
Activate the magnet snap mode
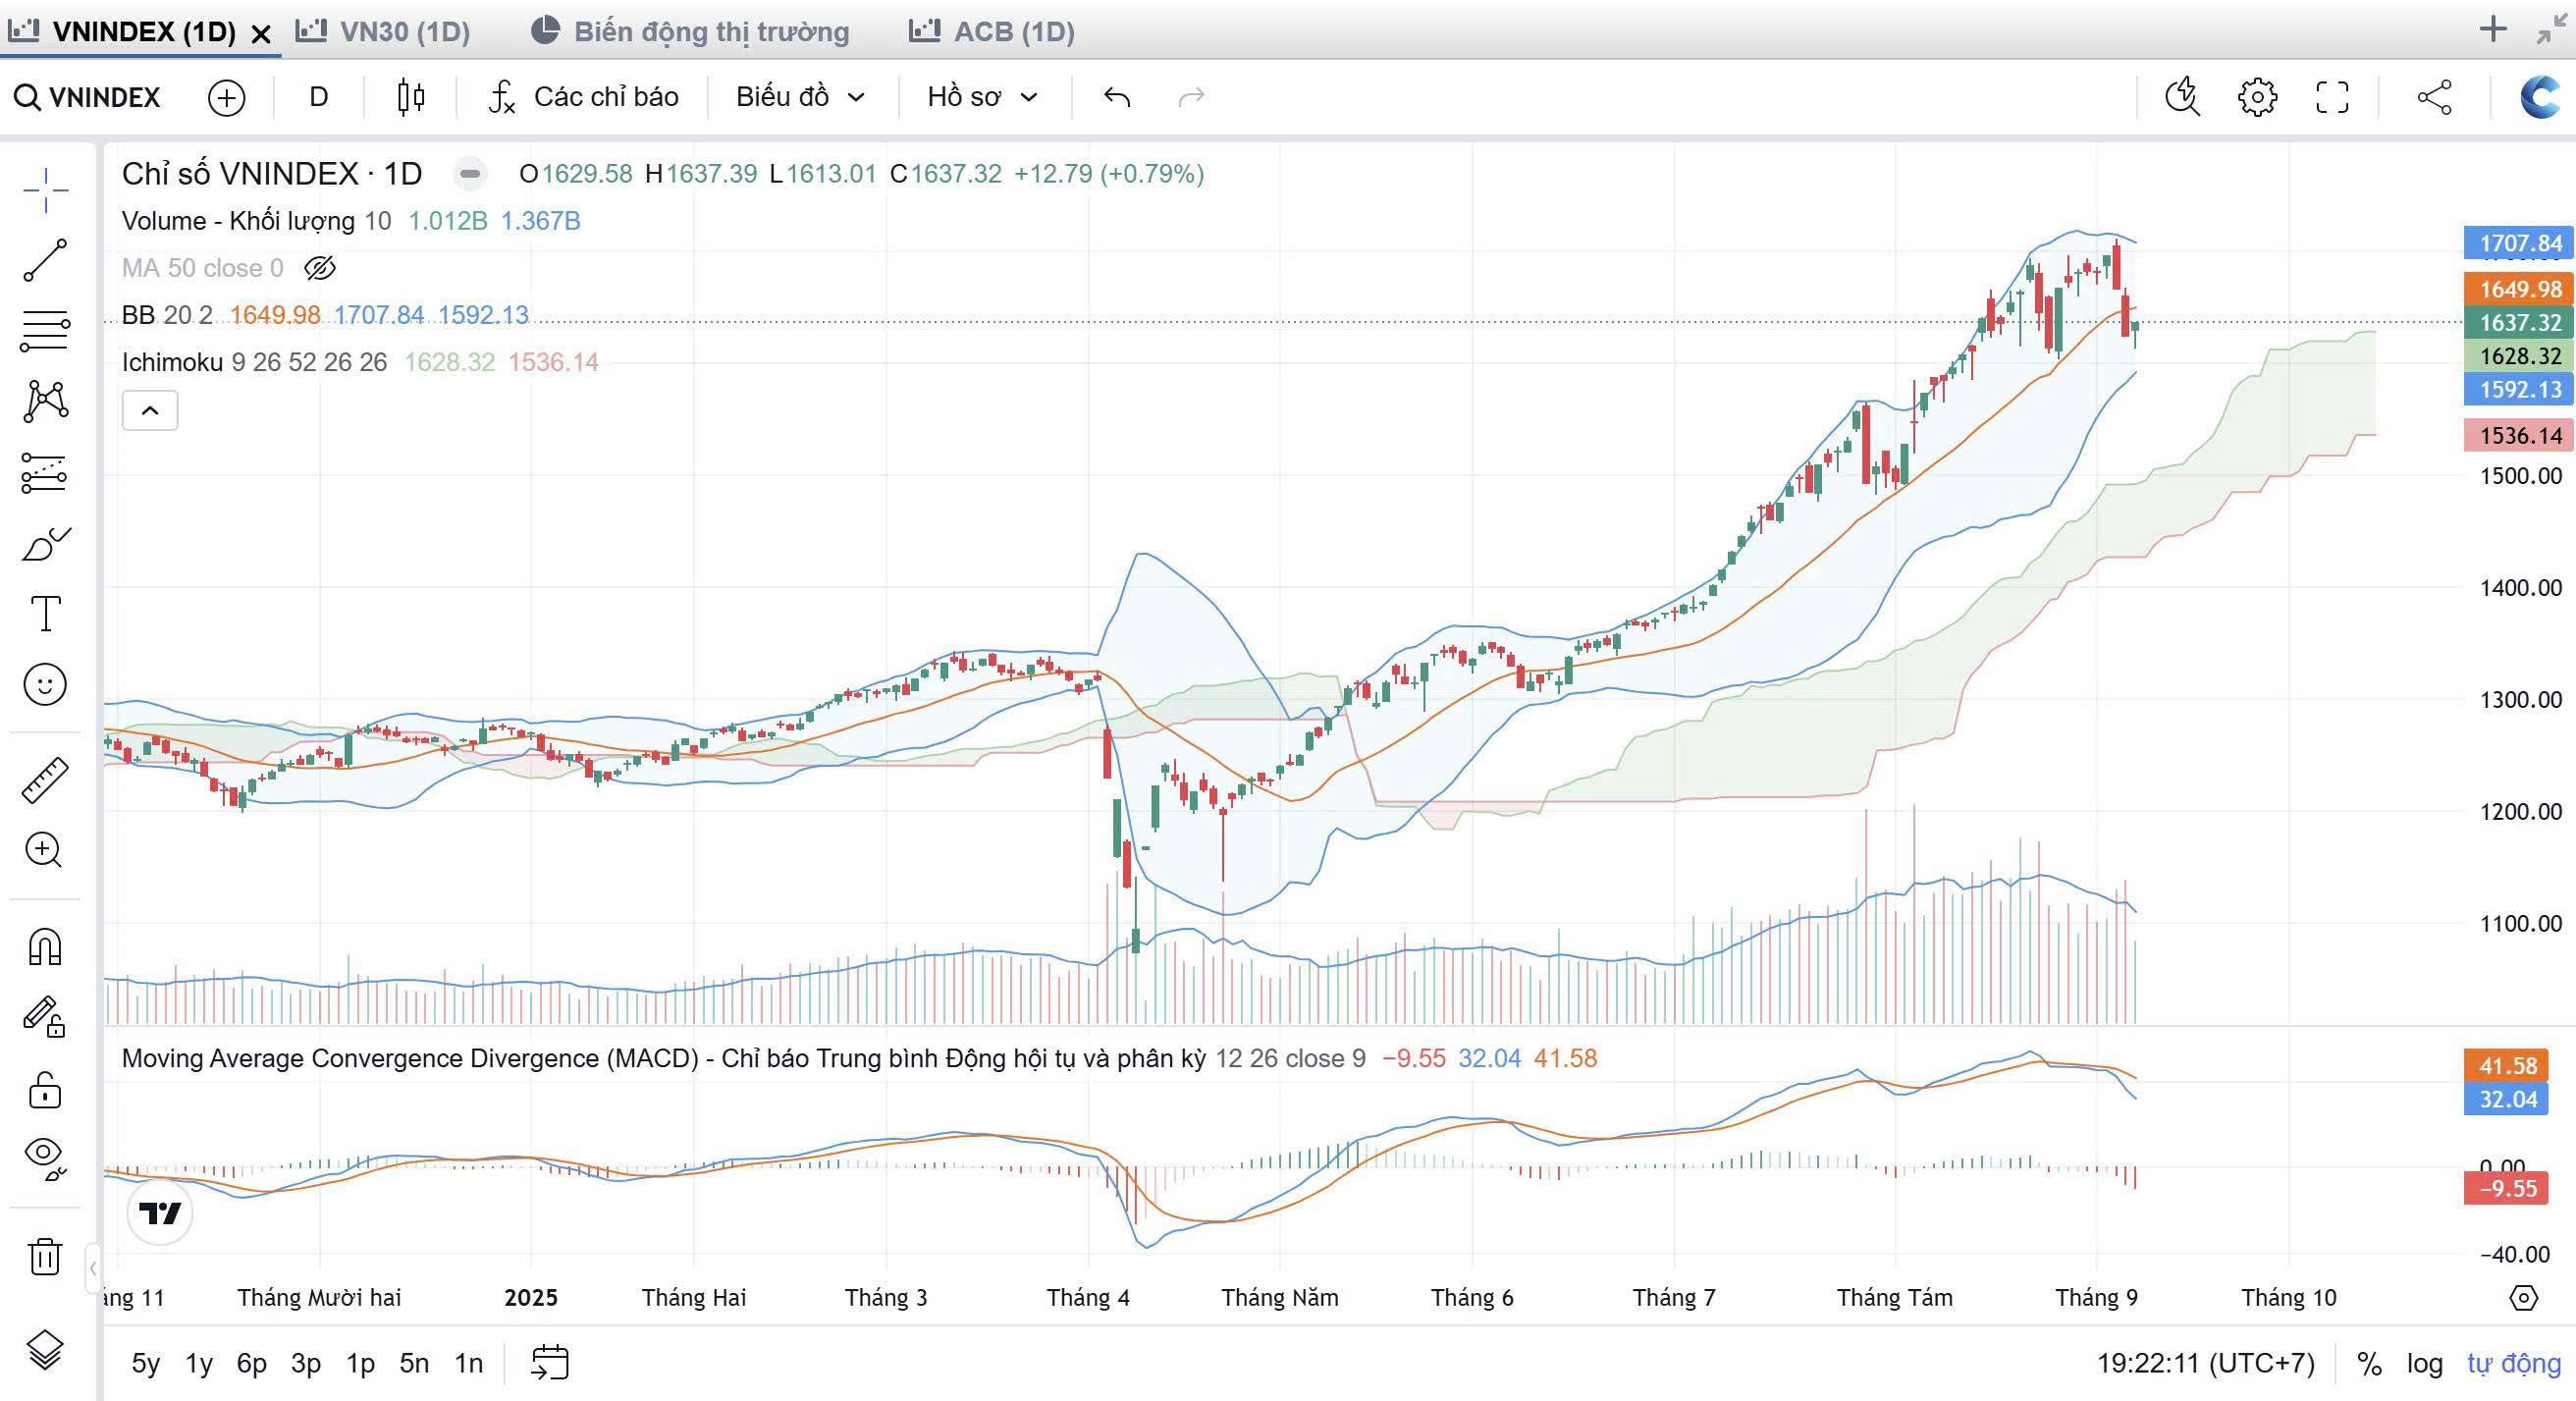pyautogui.click(x=45, y=946)
